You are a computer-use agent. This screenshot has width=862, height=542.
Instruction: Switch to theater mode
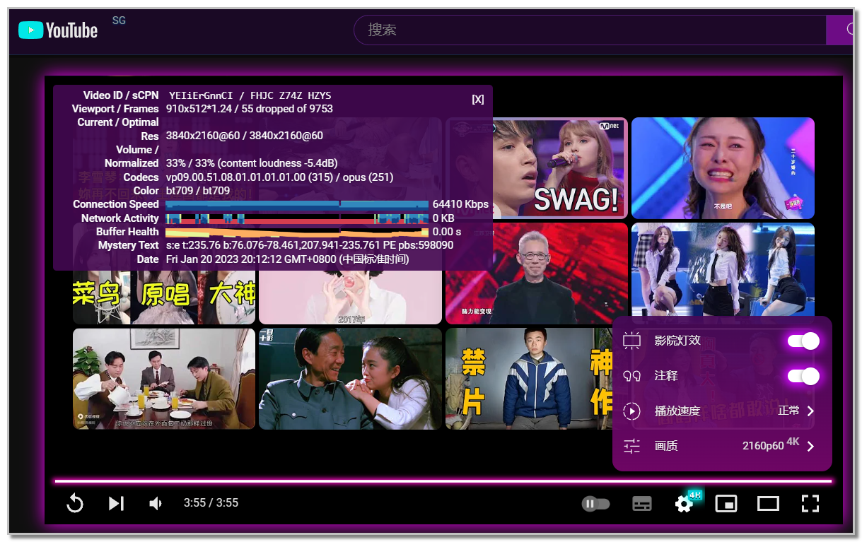tap(768, 504)
